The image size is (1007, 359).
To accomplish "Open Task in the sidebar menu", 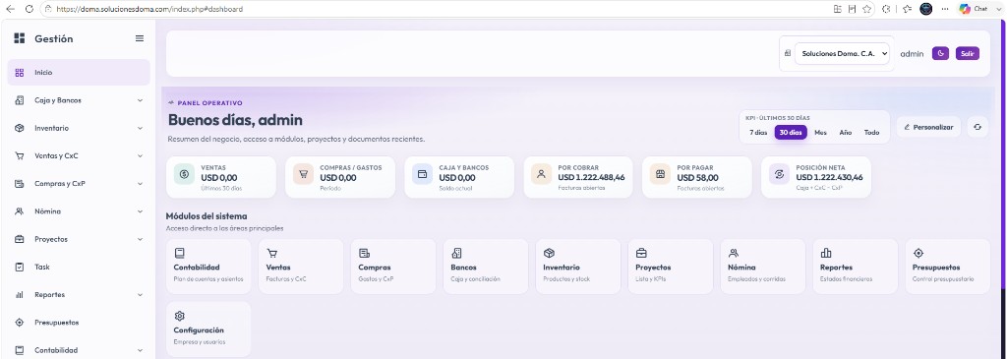I will (x=79, y=267).
